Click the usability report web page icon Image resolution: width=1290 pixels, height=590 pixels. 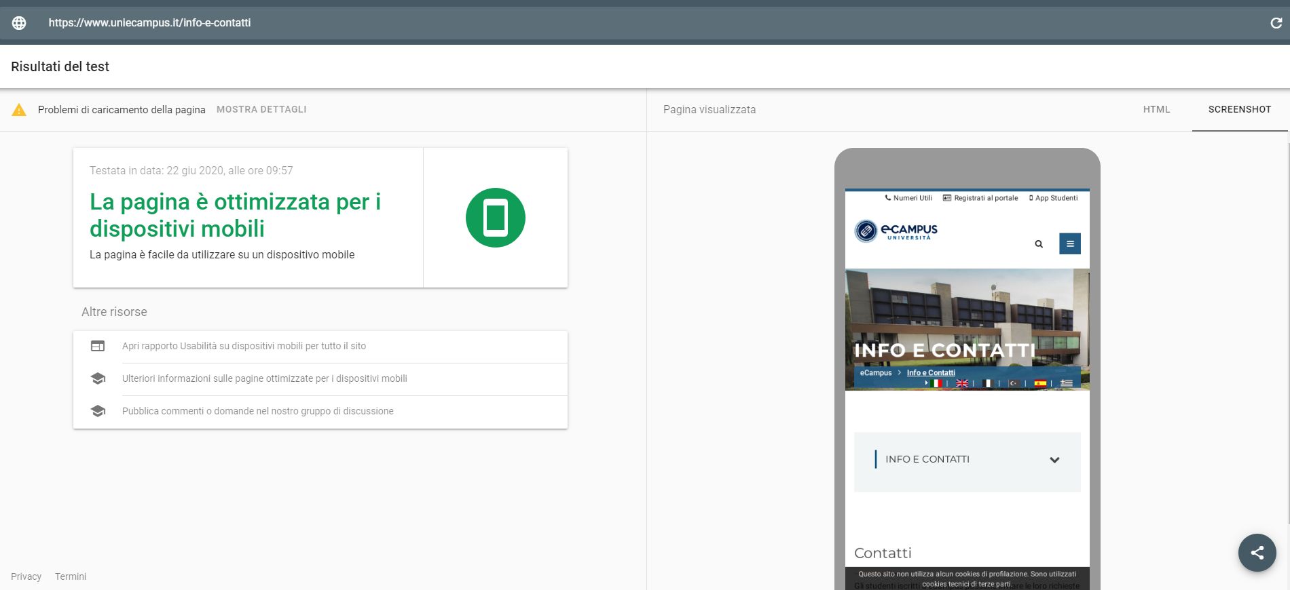tap(98, 346)
